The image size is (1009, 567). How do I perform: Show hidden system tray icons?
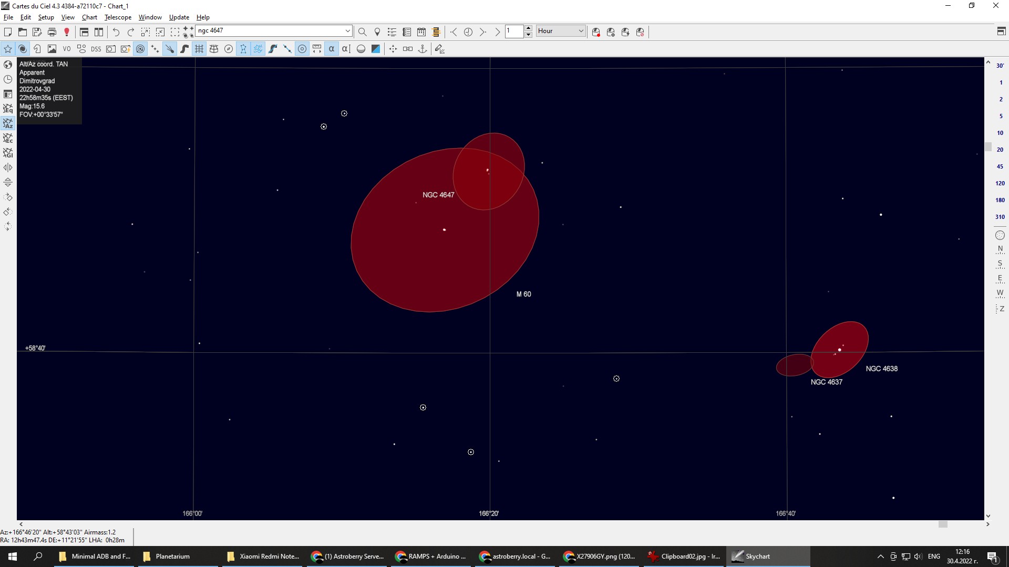881,556
